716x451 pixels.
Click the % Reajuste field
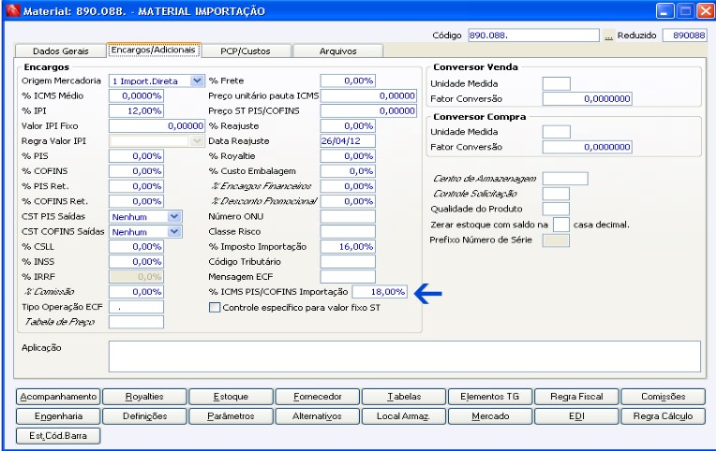point(348,126)
